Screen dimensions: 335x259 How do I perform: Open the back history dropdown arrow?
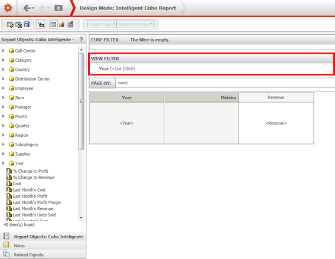coord(33,8)
